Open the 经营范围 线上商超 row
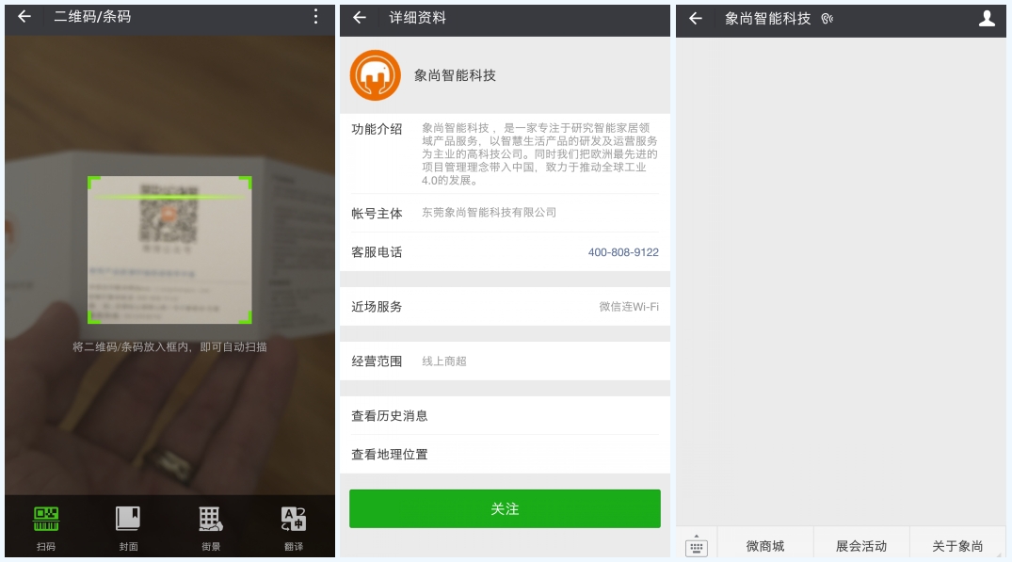Image resolution: width=1012 pixels, height=562 pixels. (505, 361)
